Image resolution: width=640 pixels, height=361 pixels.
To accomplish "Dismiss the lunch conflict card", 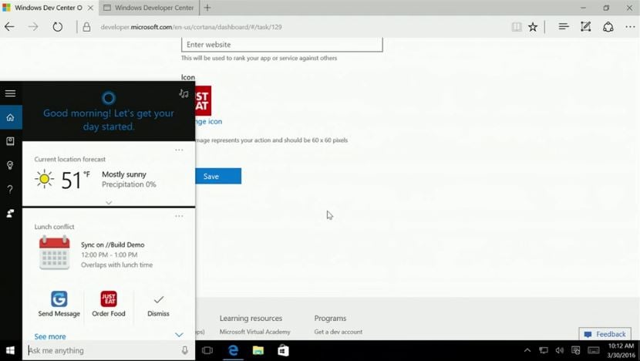I will coord(158,306).
